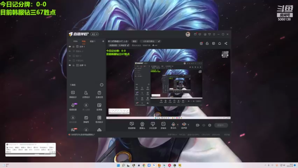Image resolution: width=298 pixels, height=168 pixels.
Task: Toggle visibility of 摄像头 2 layer
Action: pos(70,51)
